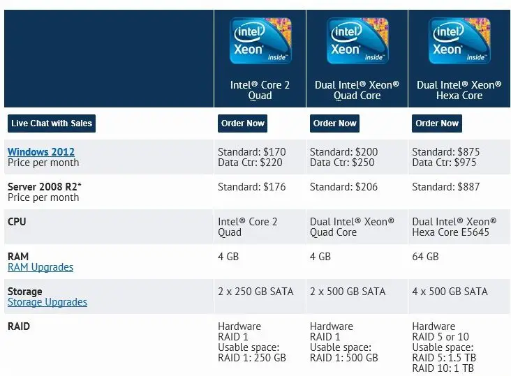
Task: Open the Windows 2012 link
Action: tap(41, 151)
